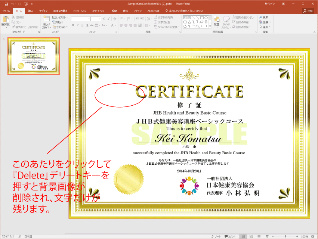Expand the セクション (Section) dropdown
This screenshot has width=318, height=239.
pyautogui.click(x=60, y=27)
